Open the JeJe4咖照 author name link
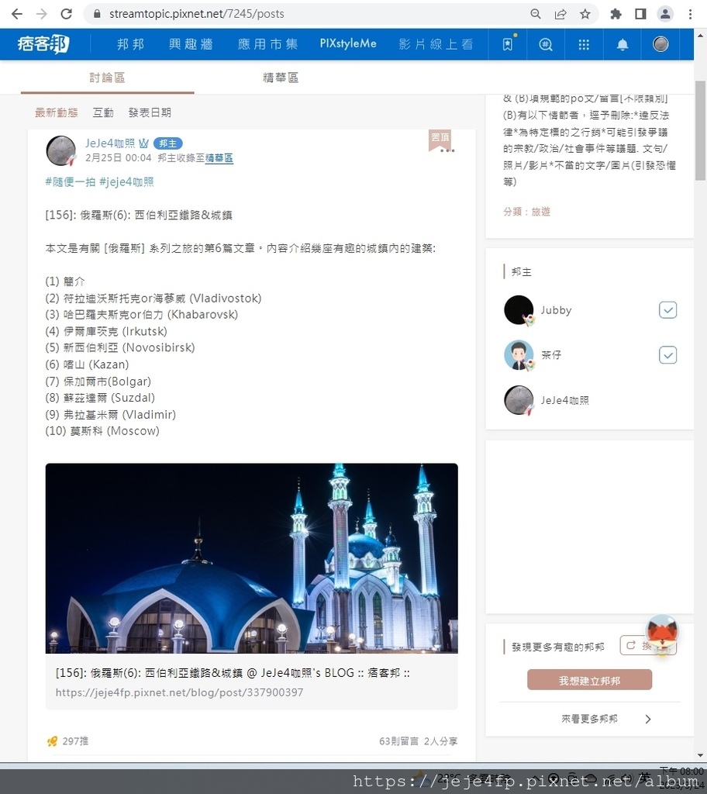Screen dimensions: 707x794 pyautogui.click(x=110, y=143)
